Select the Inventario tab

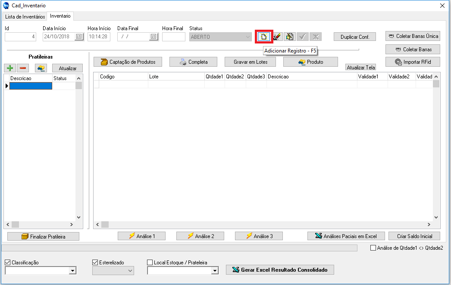[60, 16]
